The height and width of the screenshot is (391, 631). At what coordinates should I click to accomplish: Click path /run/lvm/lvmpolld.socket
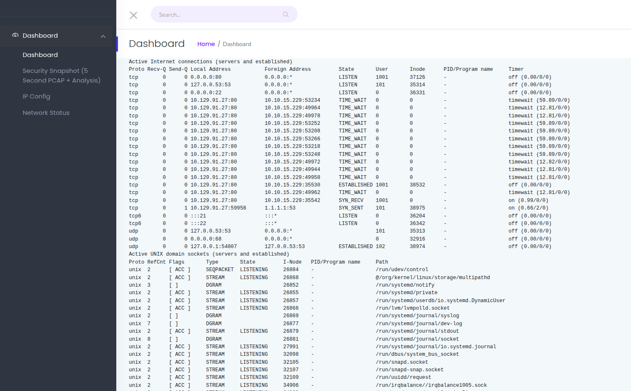pyautogui.click(x=413, y=308)
